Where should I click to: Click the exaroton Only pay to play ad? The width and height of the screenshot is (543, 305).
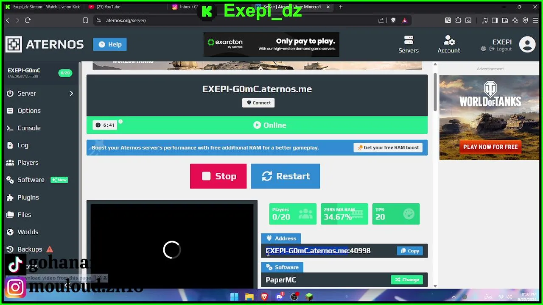click(x=271, y=44)
